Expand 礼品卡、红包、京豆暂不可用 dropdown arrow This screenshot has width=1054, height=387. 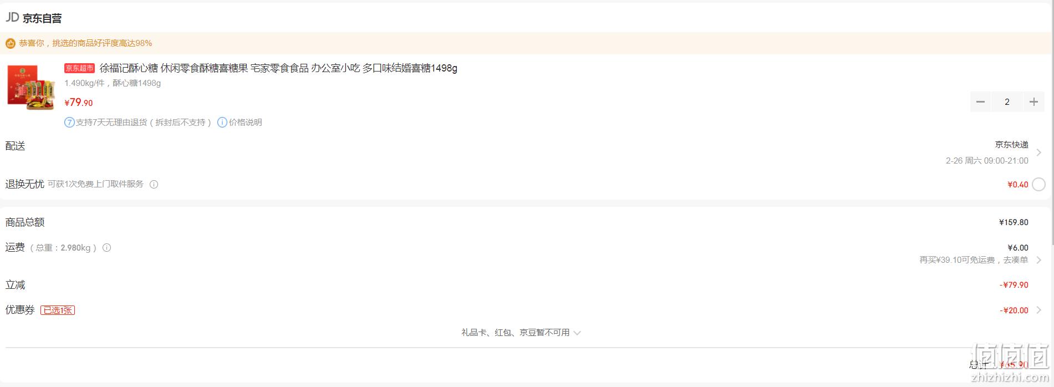[x=577, y=333]
